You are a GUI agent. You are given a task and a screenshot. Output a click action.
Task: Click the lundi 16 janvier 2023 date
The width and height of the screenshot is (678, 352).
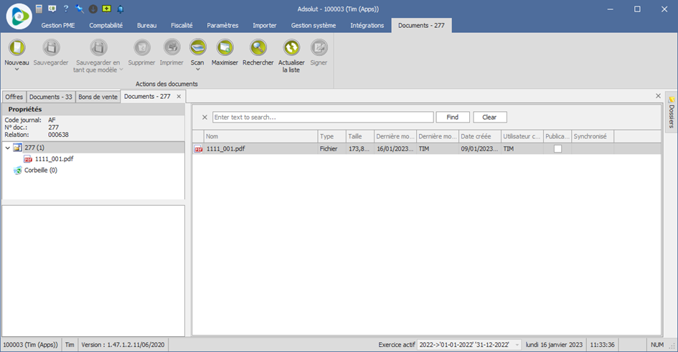pyautogui.click(x=554, y=345)
